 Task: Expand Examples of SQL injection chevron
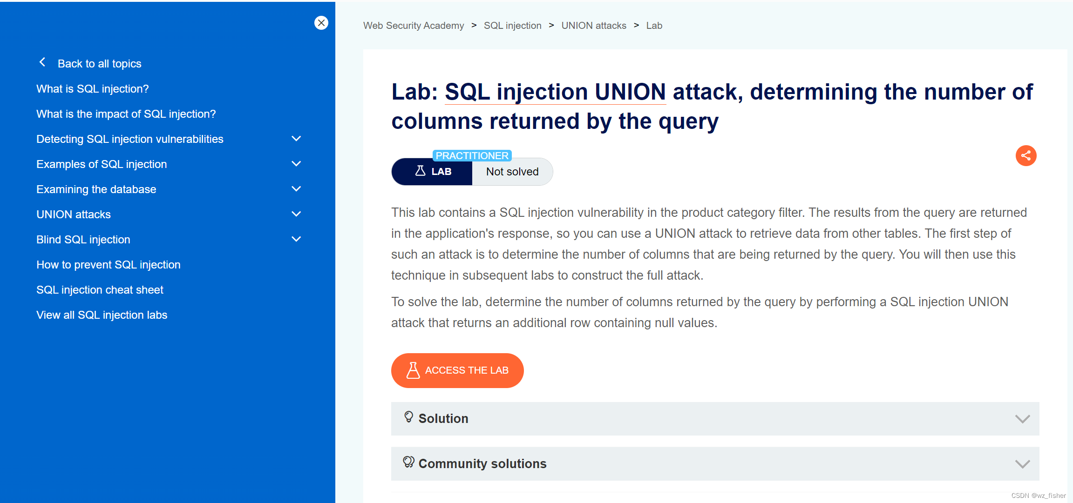pyautogui.click(x=296, y=164)
